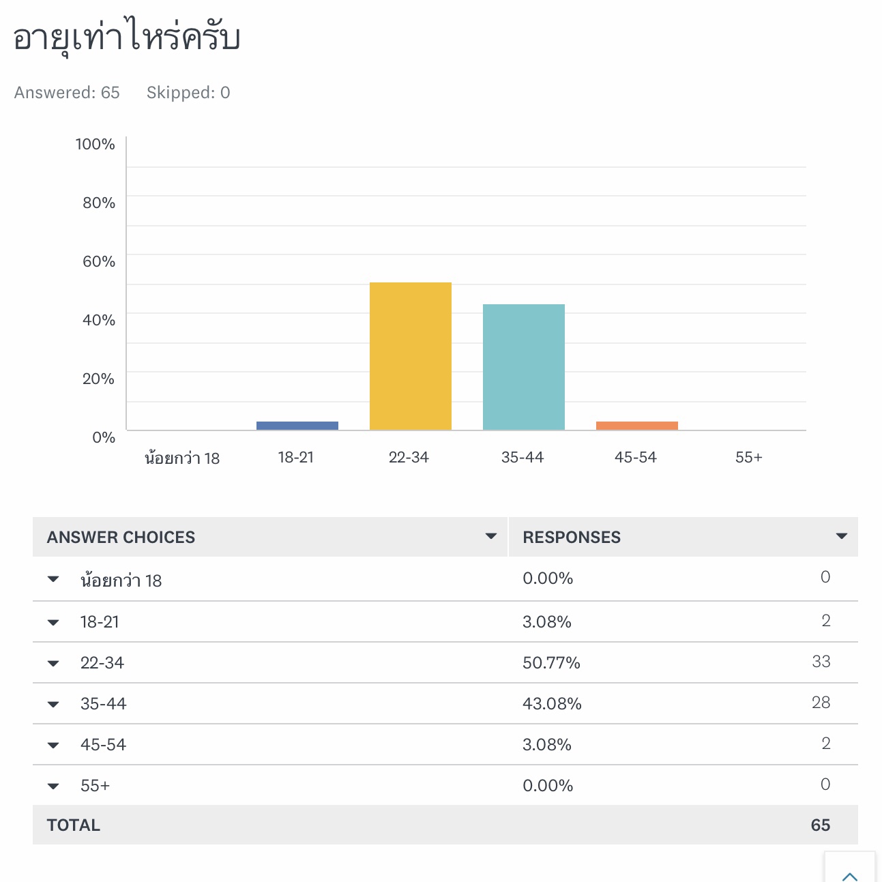This screenshot has width=882, height=882.
Task: Expand the 18-21 row arrow
Action: pos(53,622)
